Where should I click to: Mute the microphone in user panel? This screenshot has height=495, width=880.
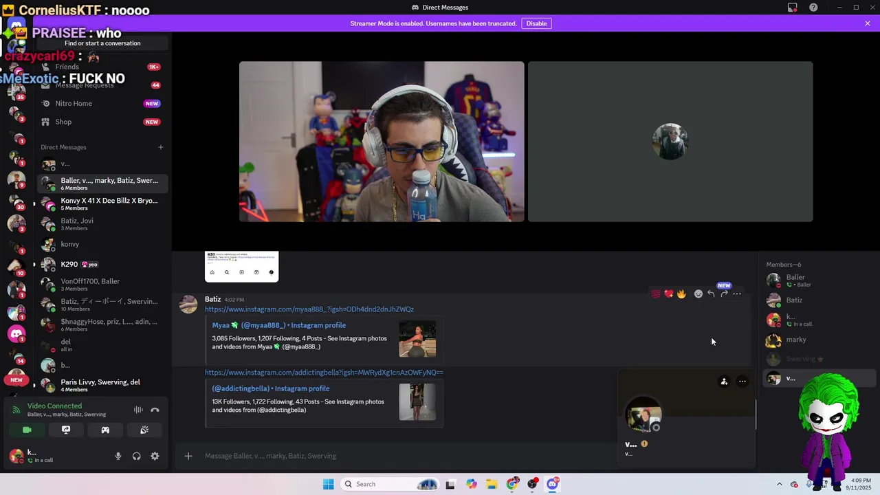[x=118, y=456]
